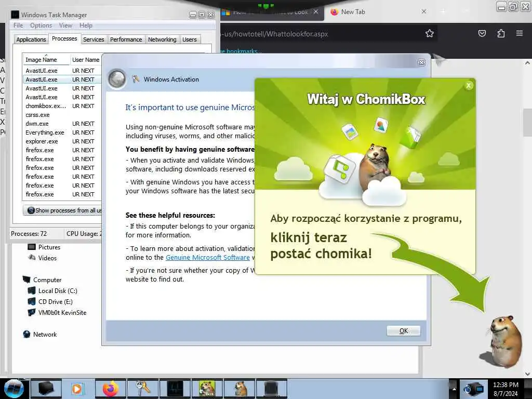Switch to the Applications tab
This screenshot has width=532, height=399.
(x=31, y=39)
